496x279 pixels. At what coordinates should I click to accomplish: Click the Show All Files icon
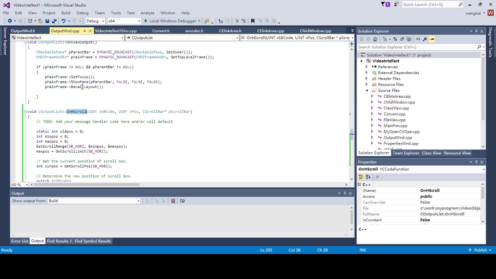[x=409, y=39]
